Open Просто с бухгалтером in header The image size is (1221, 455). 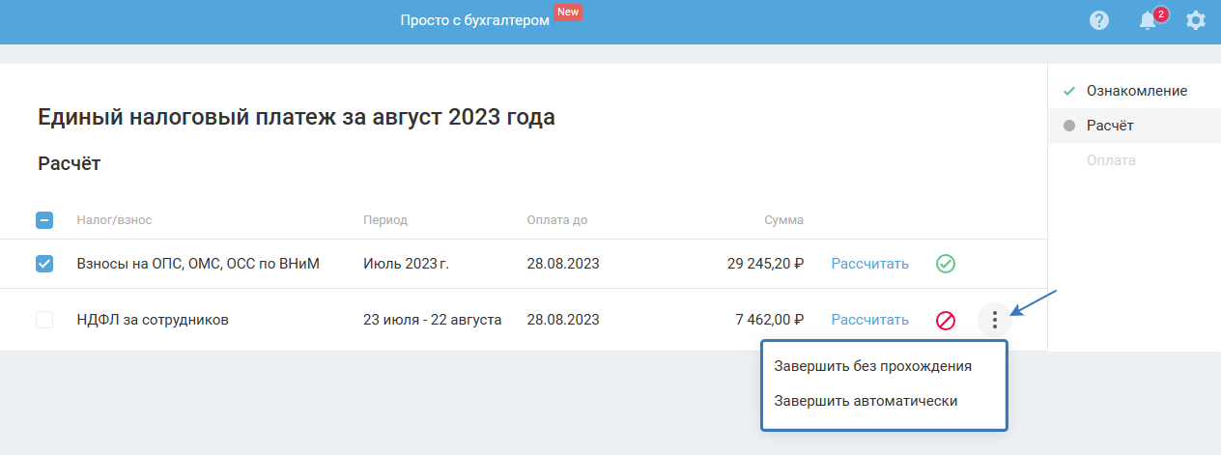tap(474, 20)
